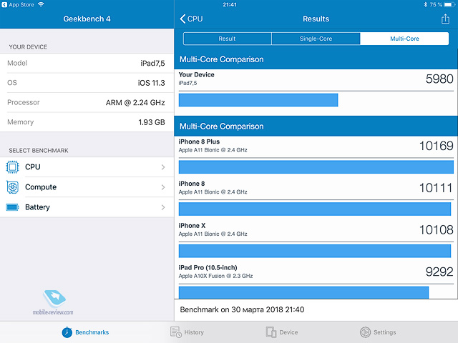Image resolution: width=458 pixels, height=343 pixels.
Task: Click the Processor value ARM @ 2.24 GHz
Action: [x=135, y=103]
